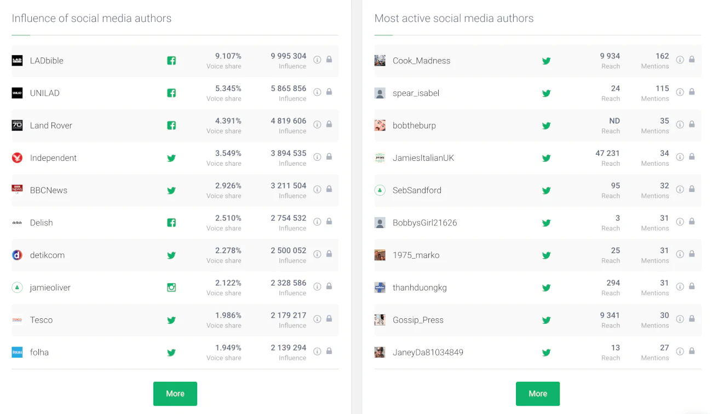Screen dimensions: 712x414
Task: Click the 9 341 reach value
Action: pos(610,315)
